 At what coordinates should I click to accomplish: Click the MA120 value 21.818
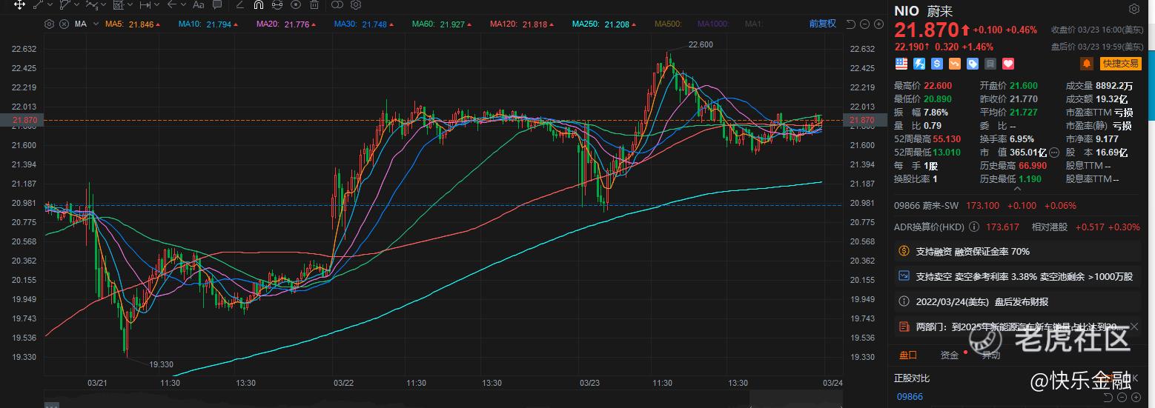click(535, 24)
